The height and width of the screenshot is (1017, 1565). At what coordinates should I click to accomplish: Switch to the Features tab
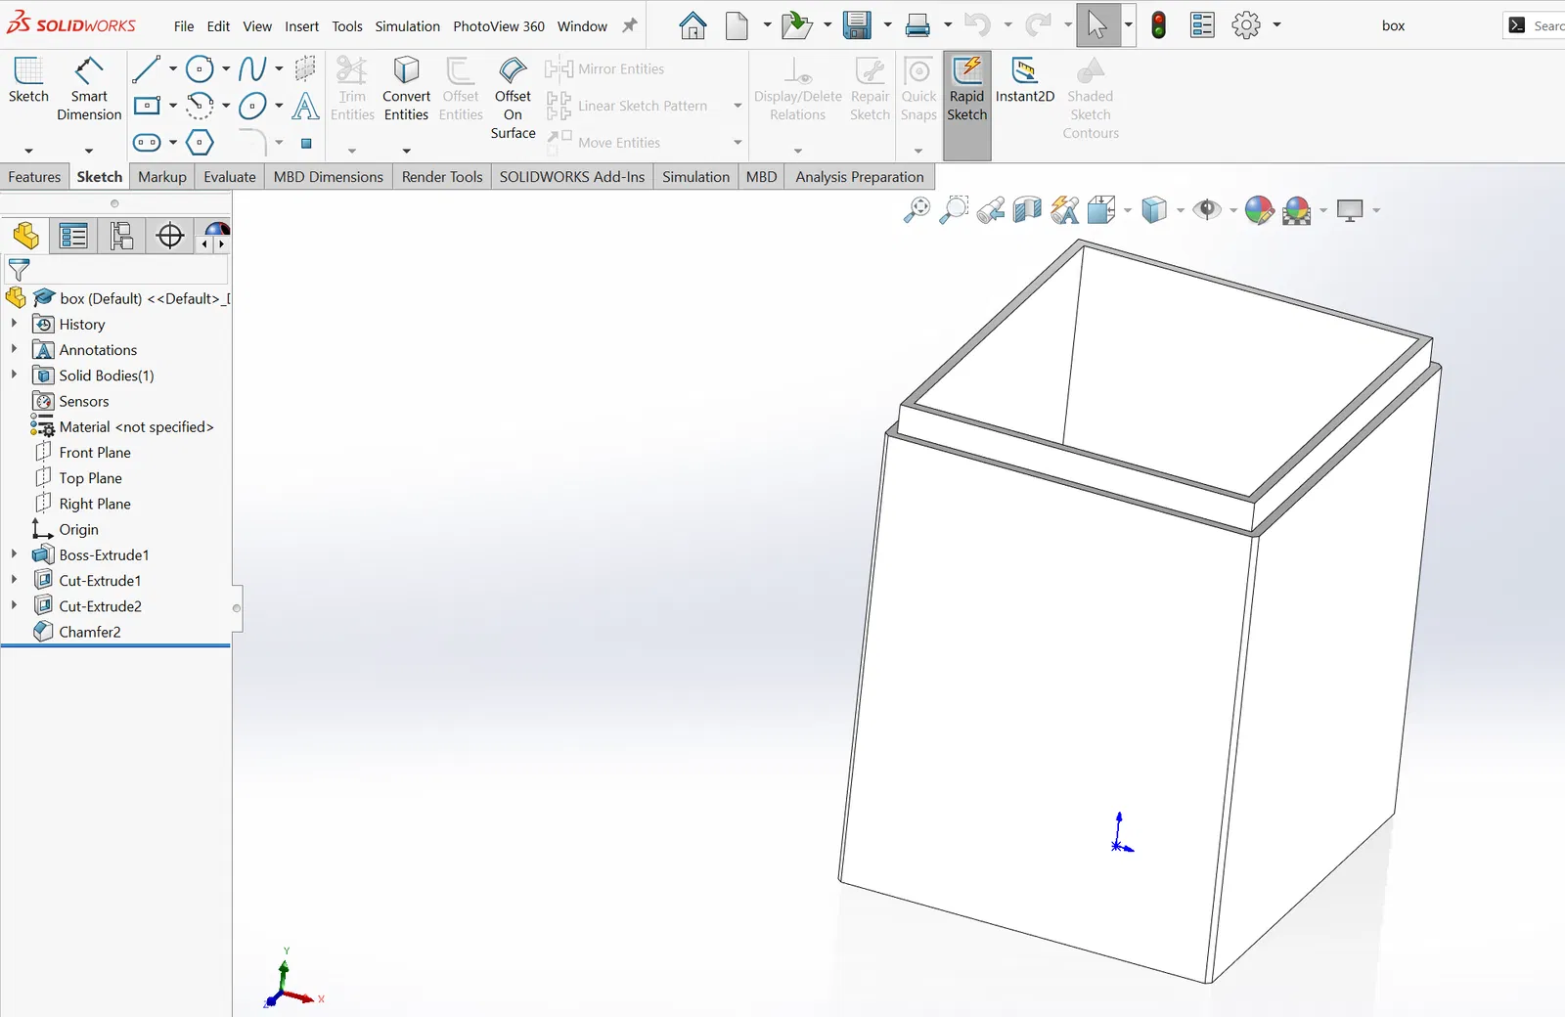click(34, 177)
